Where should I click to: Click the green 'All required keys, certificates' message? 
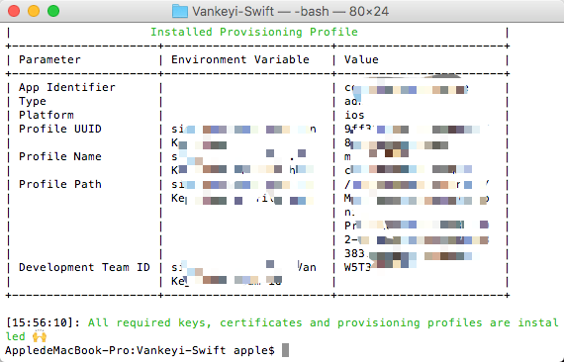[x=282, y=329]
